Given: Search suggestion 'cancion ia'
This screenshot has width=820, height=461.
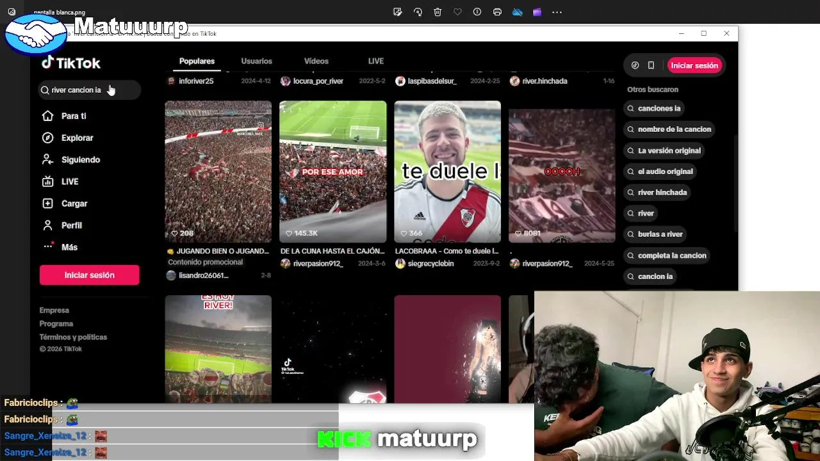Looking at the screenshot, I should coord(651,277).
